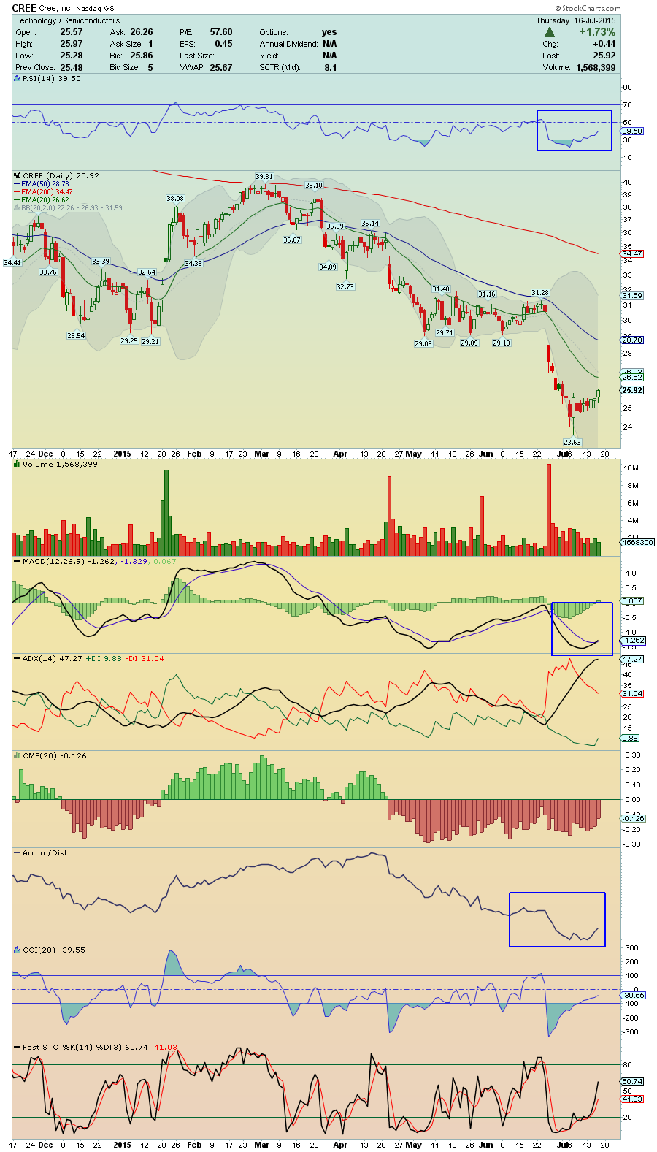Click the EPS value 0.45
The image size is (657, 1152).
tap(224, 44)
